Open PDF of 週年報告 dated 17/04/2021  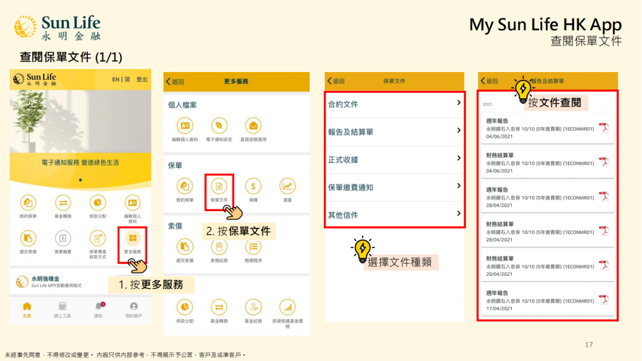pyautogui.click(x=604, y=300)
